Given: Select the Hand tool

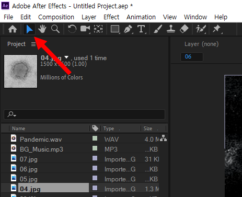Looking at the screenshot, I should [x=42, y=29].
